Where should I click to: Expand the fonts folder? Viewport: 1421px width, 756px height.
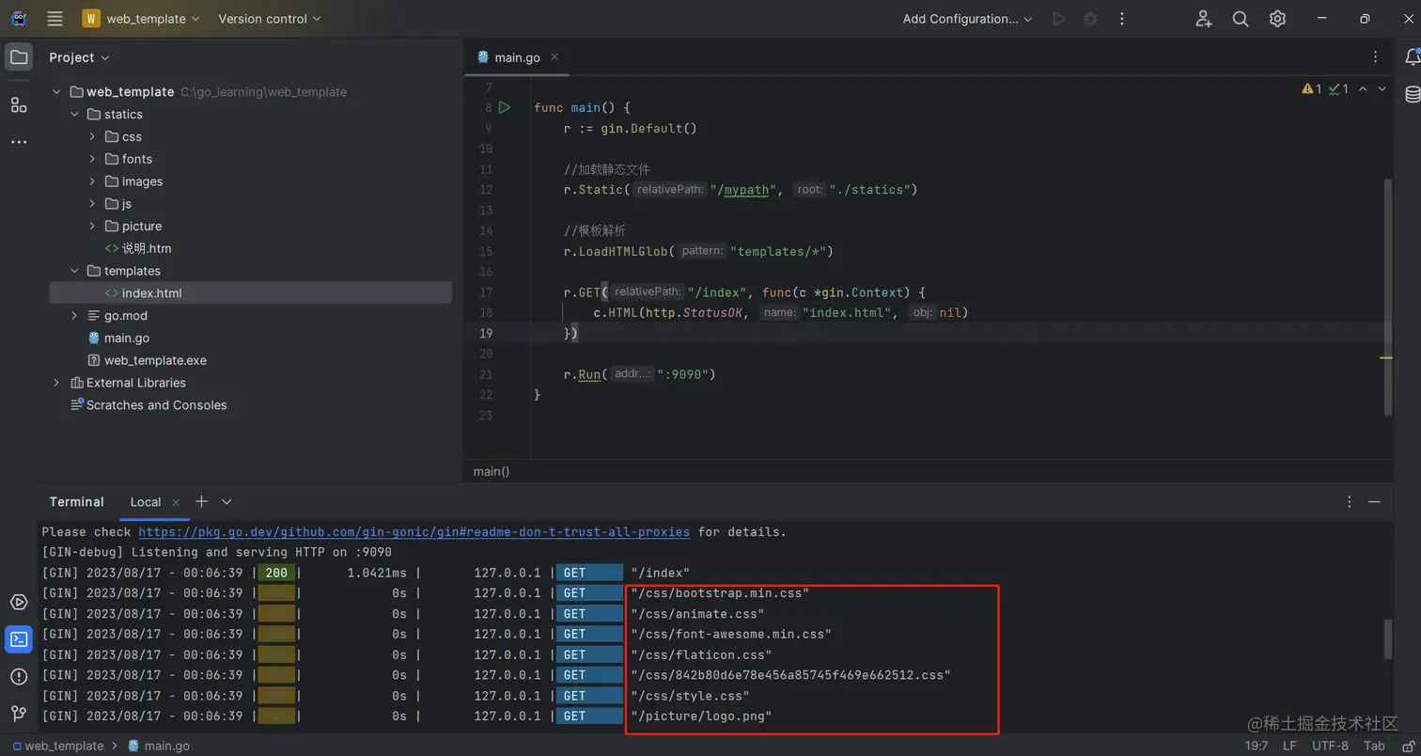(x=92, y=159)
